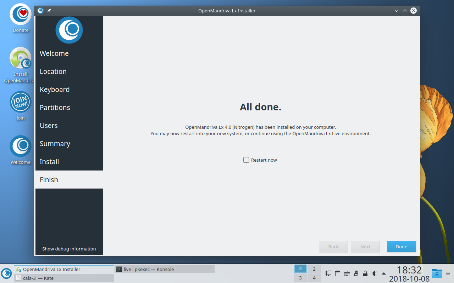Viewport: 454px width, 283px height.
Task: Open the Join Now desktop icon
Action: tap(21, 105)
